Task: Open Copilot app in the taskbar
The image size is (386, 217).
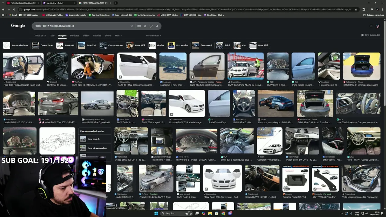Action: coord(203,213)
